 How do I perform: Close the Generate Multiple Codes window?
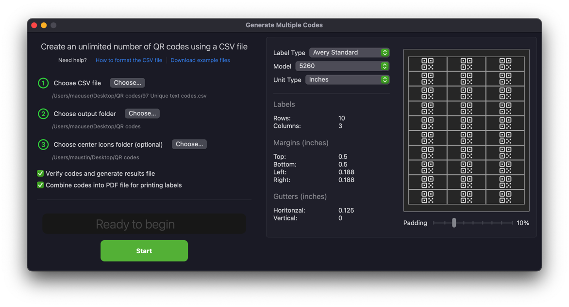click(34, 25)
